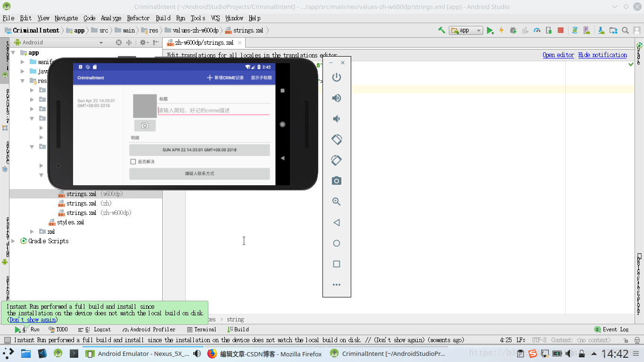Open SDK Manager download icon

click(x=601, y=30)
